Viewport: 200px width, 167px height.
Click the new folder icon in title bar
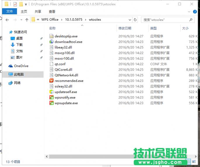21,4
